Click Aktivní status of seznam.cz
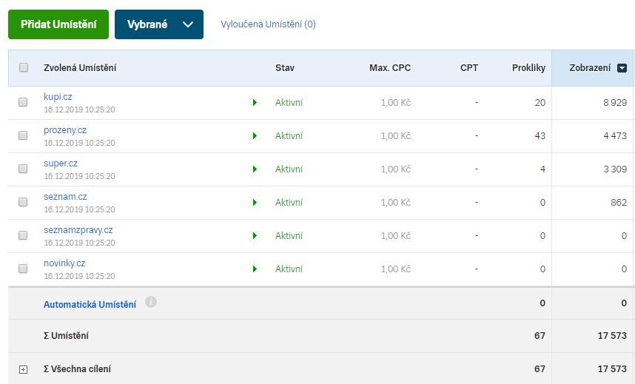 [289, 202]
